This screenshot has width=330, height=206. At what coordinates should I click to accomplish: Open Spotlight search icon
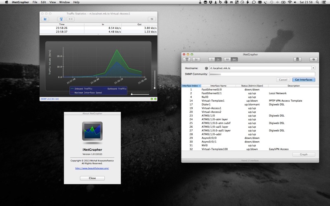pos(317,2)
